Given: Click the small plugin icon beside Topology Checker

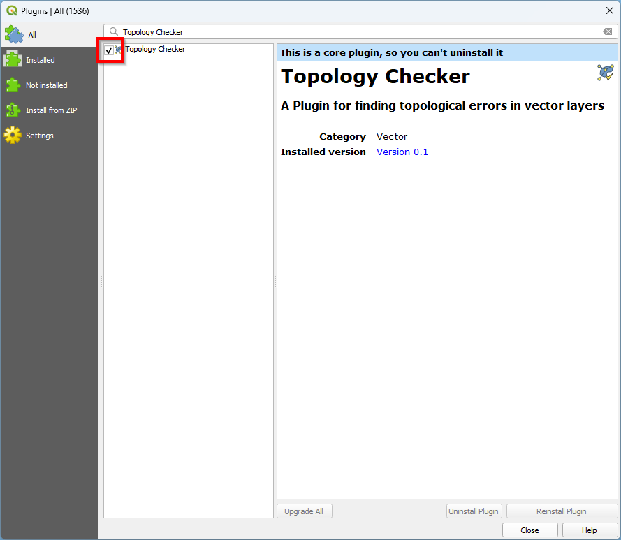Looking at the screenshot, I should coord(119,50).
